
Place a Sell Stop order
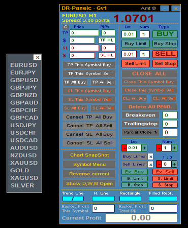(x=165, y=63)
